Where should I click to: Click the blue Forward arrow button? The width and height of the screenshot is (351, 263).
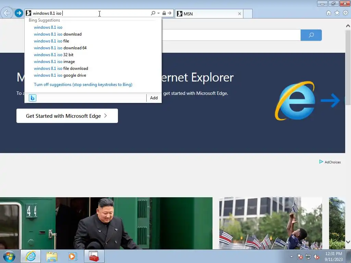(19, 13)
